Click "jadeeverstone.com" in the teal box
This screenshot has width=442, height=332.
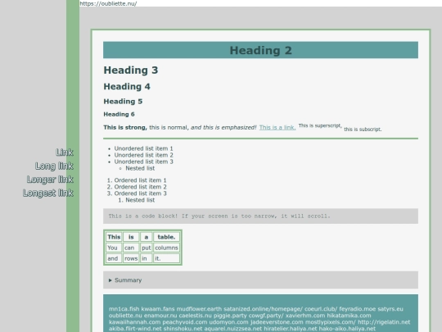click(277, 322)
